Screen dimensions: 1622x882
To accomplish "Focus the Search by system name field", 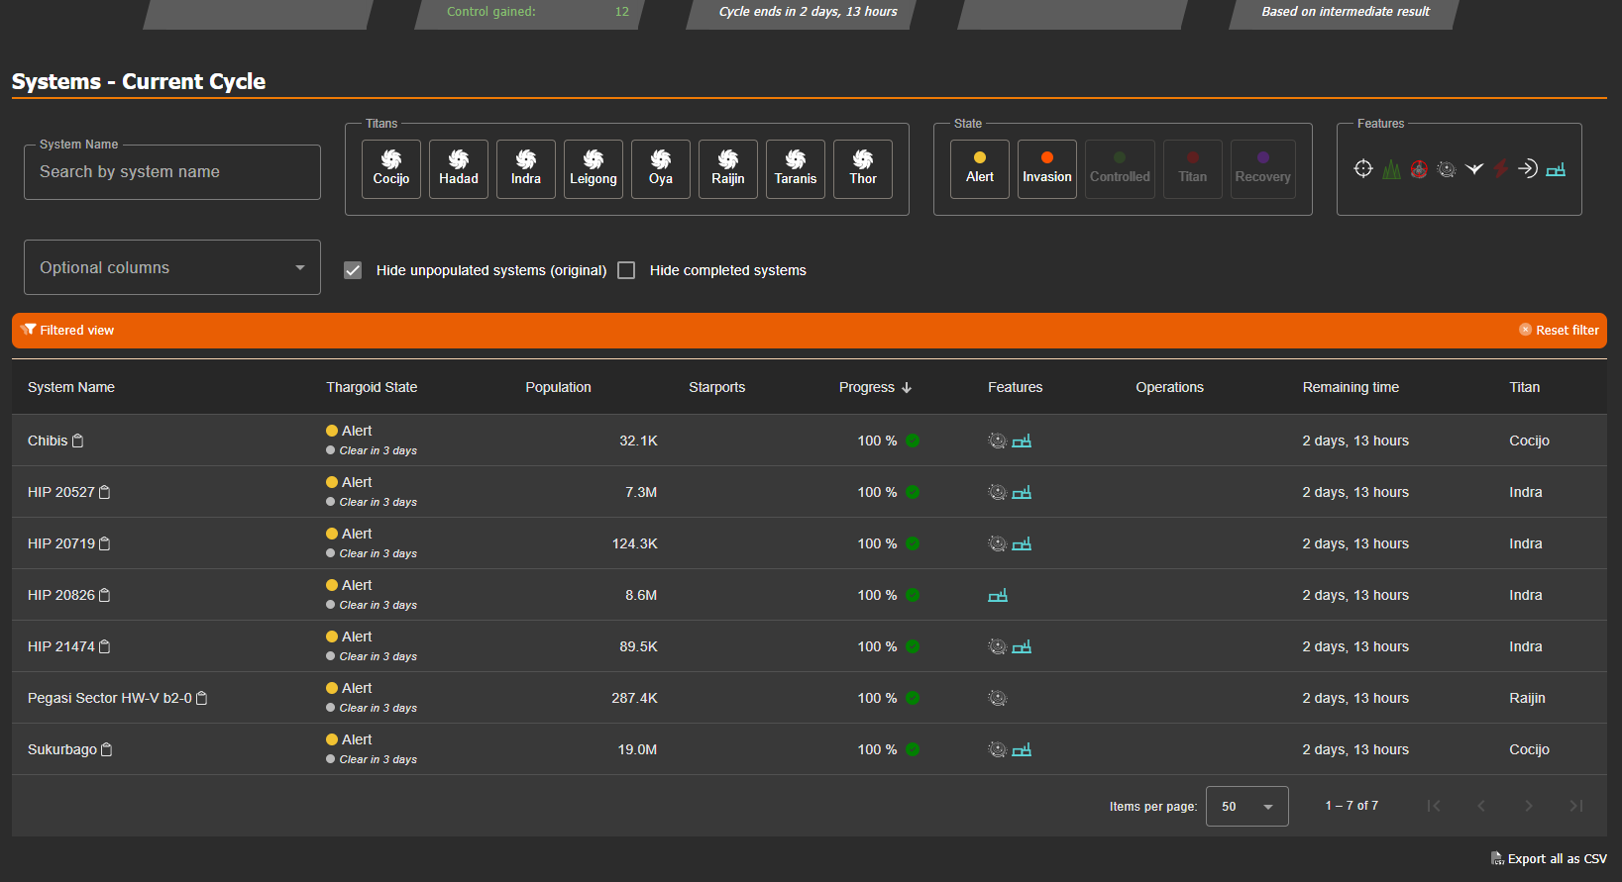I will (x=172, y=172).
